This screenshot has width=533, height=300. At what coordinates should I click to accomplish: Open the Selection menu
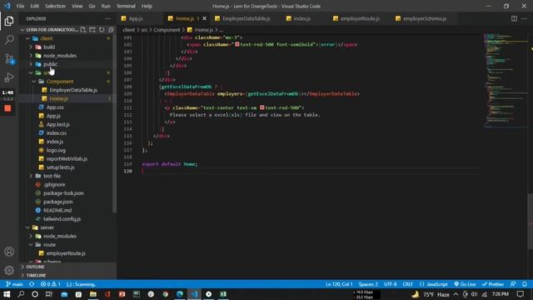[x=55, y=6]
